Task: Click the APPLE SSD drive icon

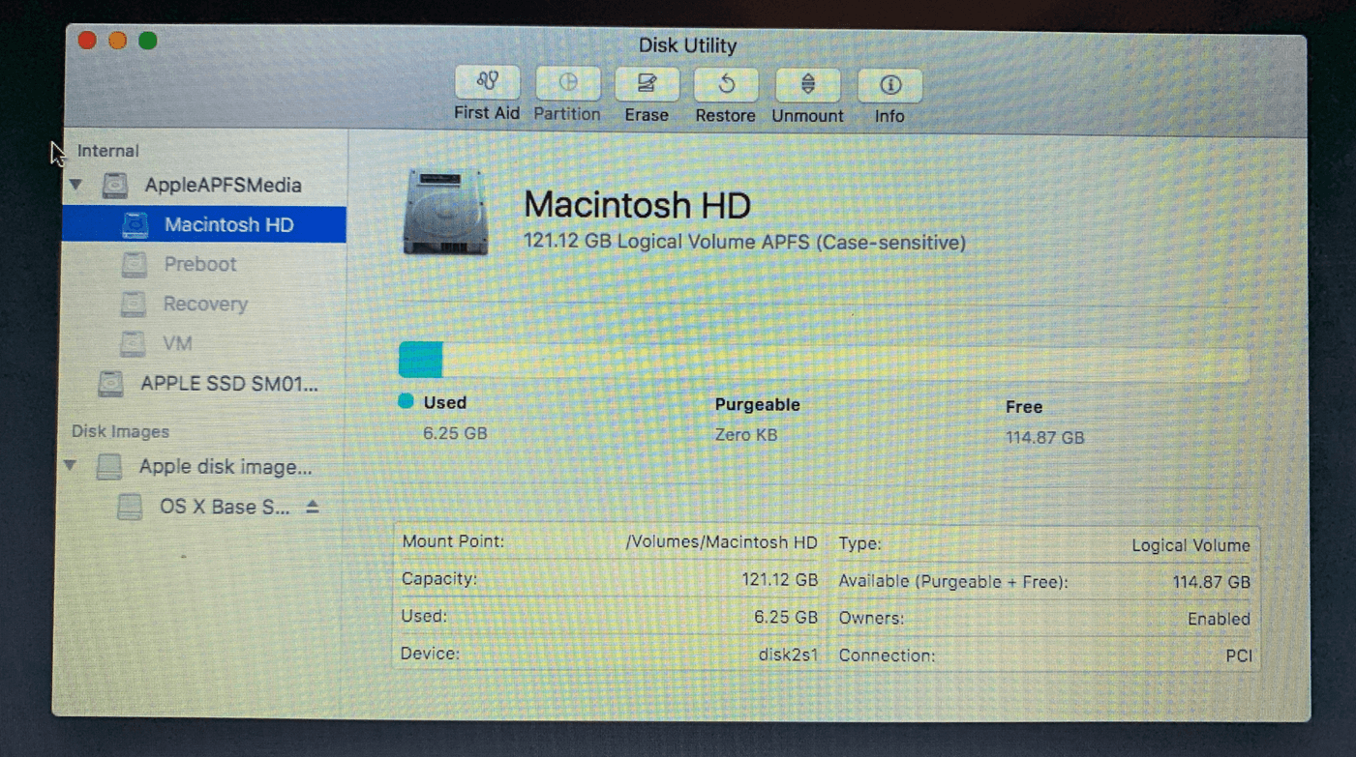Action: click(111, 384)
